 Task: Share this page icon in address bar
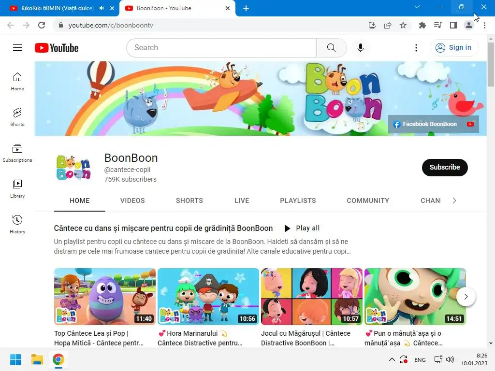tap(388, 25)
